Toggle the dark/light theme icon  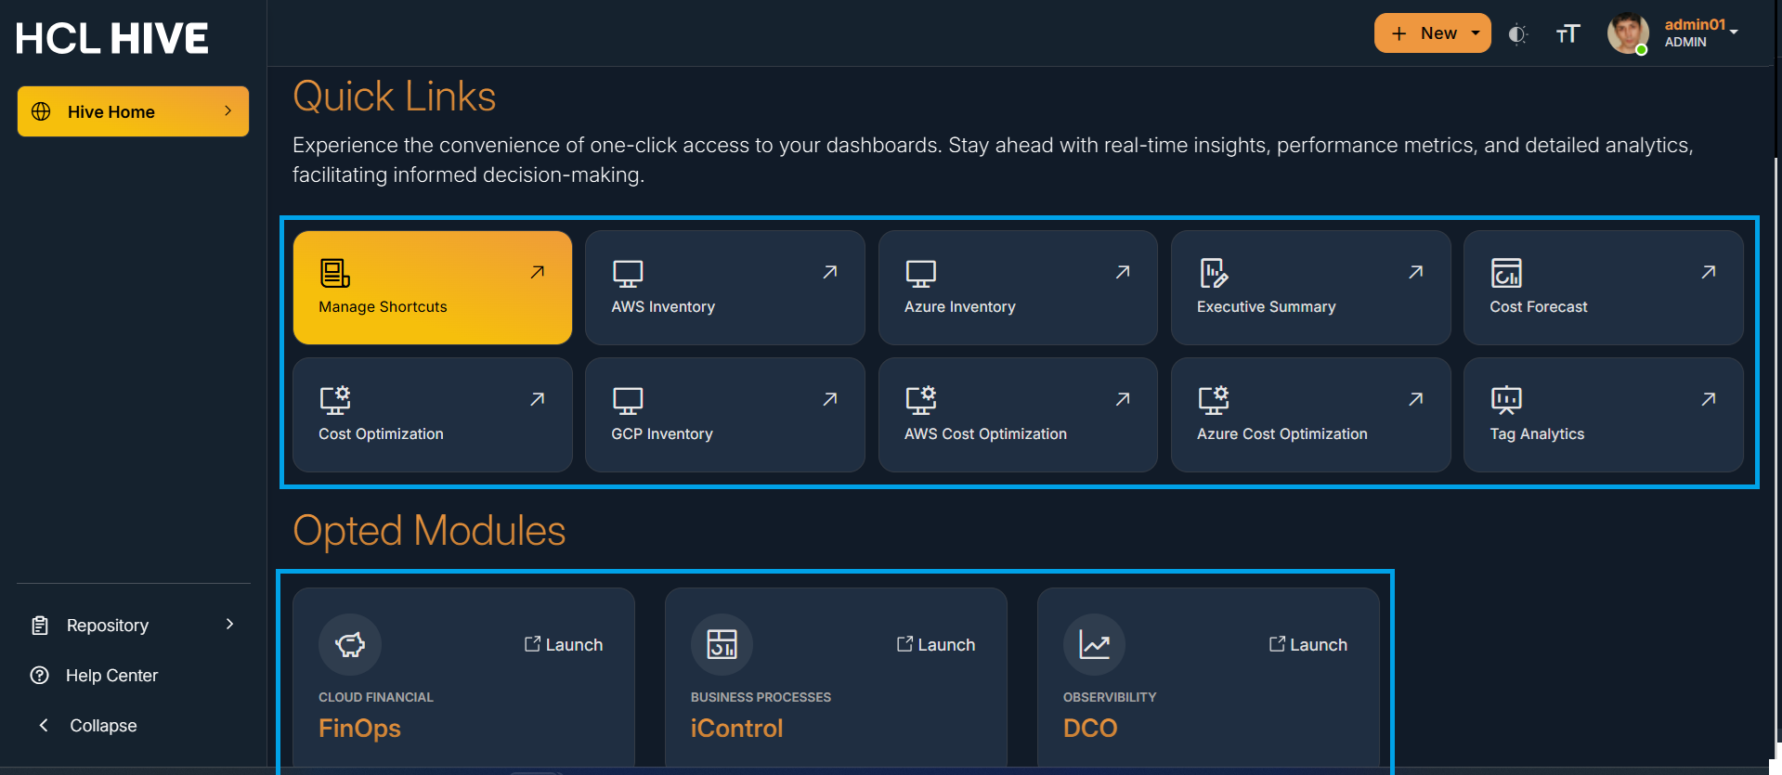click(1517, 34)
